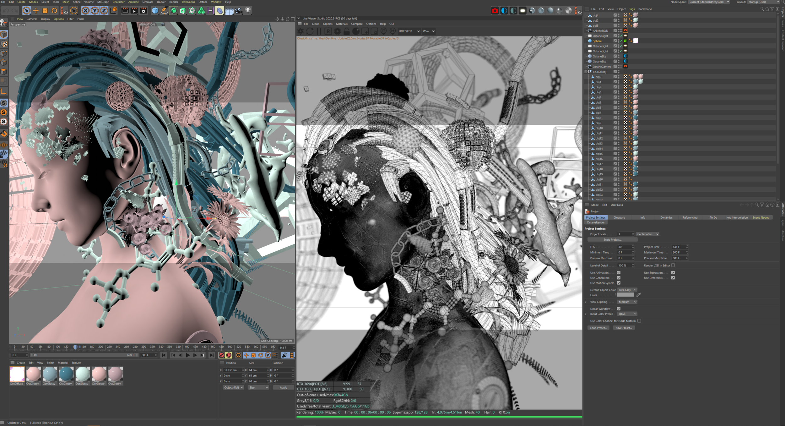Click the Live Viewer lock resolution icon

346,31
